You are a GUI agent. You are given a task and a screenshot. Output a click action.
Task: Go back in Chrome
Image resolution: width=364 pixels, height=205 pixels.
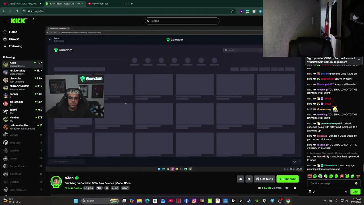4,11
